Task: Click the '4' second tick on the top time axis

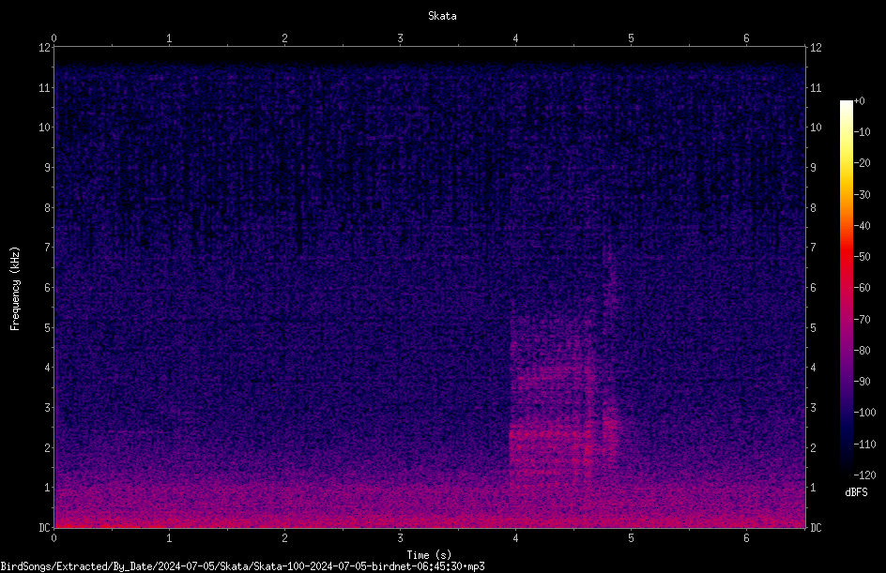Action: click(x=515, y=38)
